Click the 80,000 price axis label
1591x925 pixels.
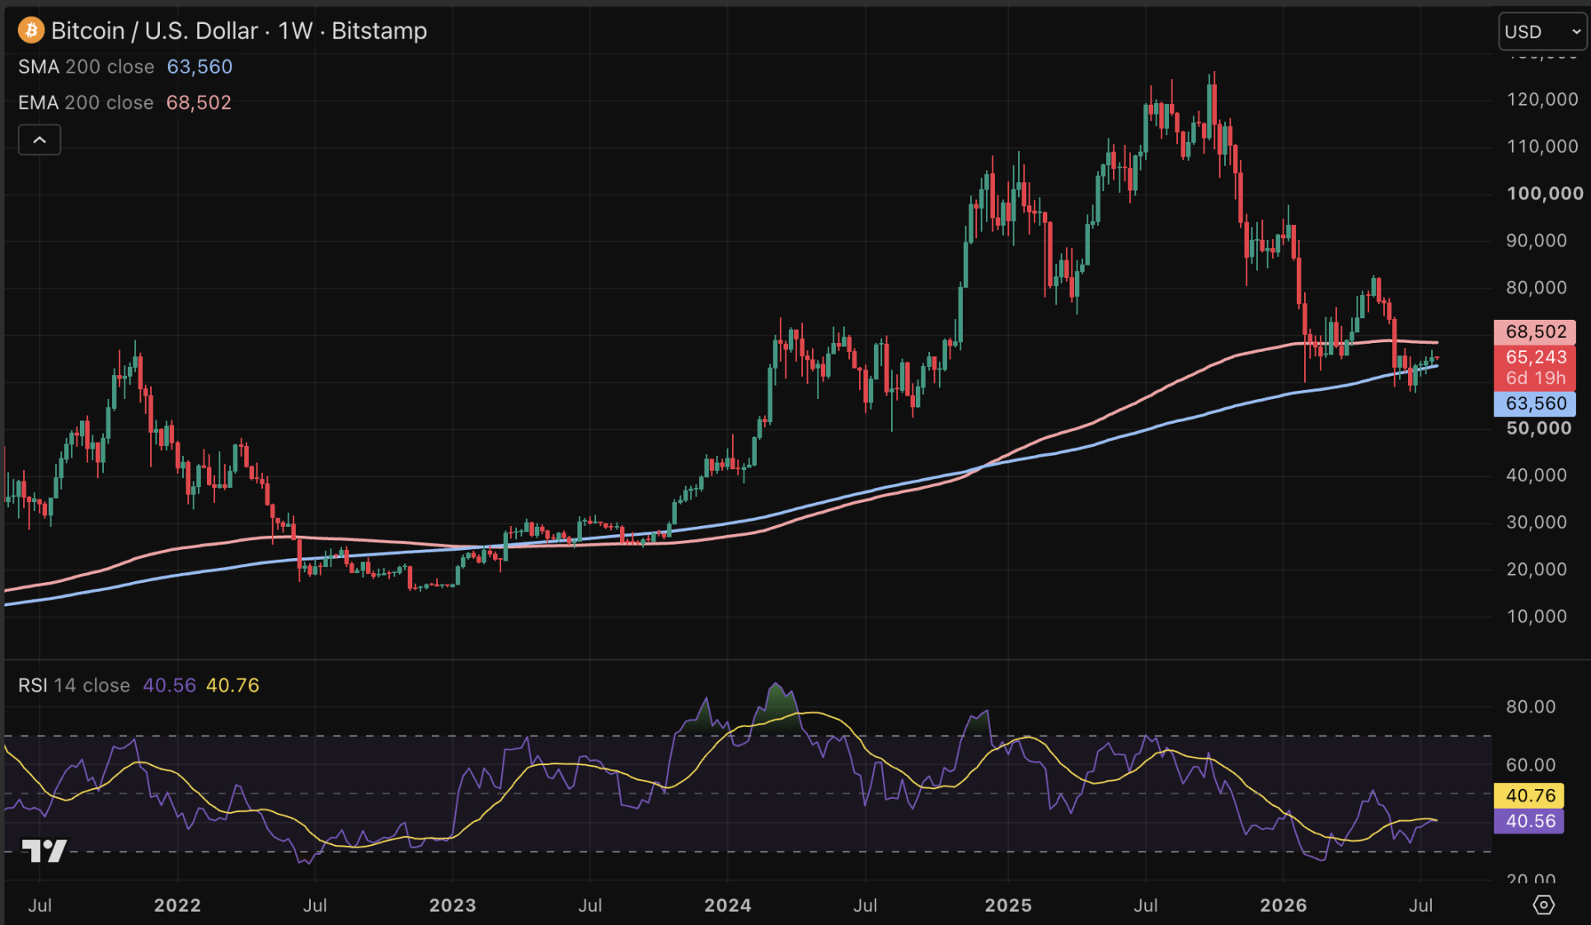coord(1537,287)
